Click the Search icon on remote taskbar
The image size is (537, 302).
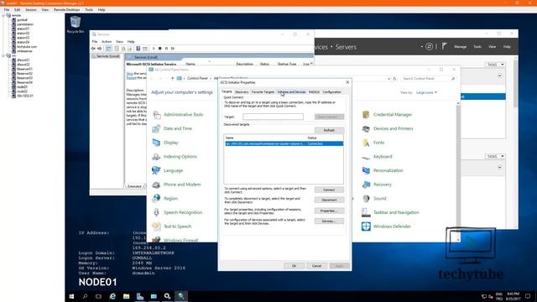pyautogui.click(x=85, y=296)
